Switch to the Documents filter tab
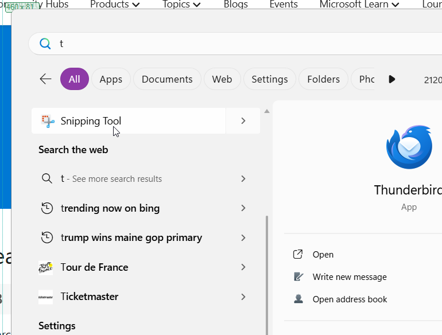 (x=167, y=79)
